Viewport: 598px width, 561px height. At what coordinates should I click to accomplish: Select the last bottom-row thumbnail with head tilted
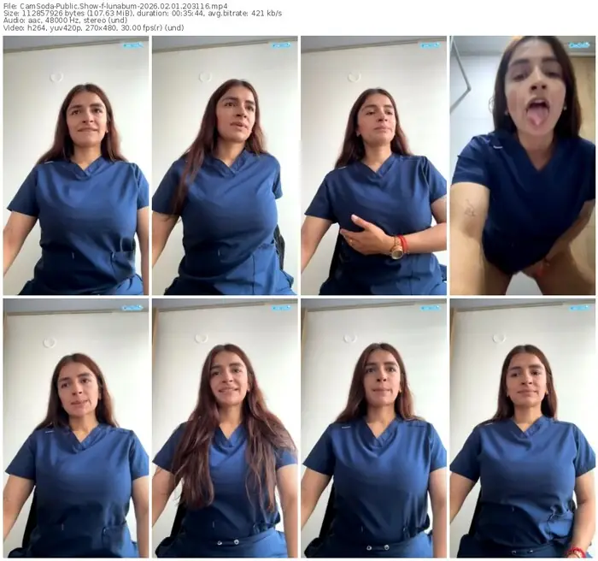(x=523, y=428)
